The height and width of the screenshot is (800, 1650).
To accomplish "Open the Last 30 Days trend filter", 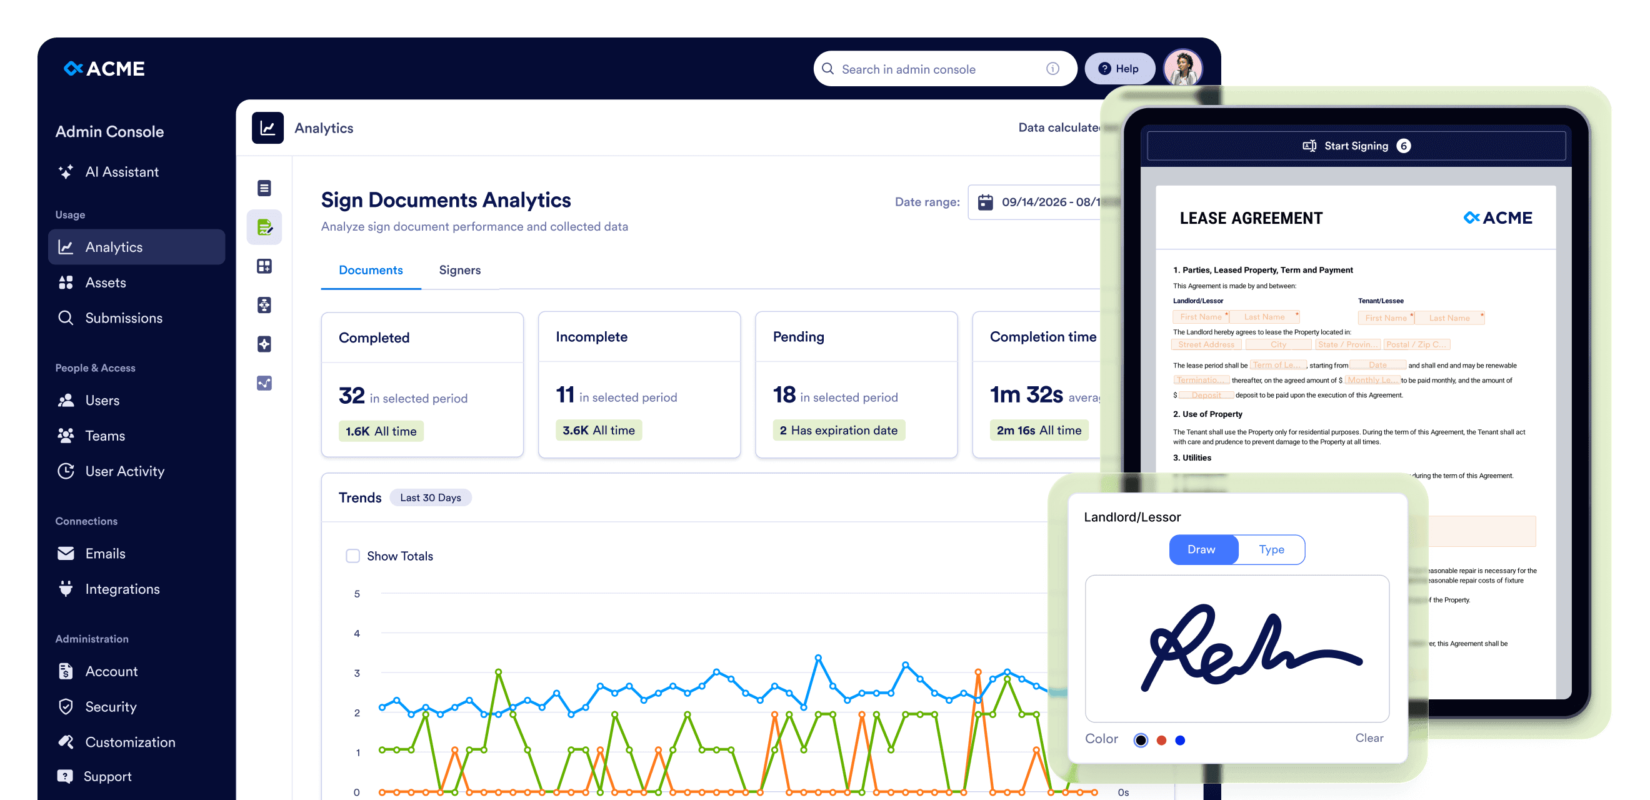I will click(x=431, y=497).
